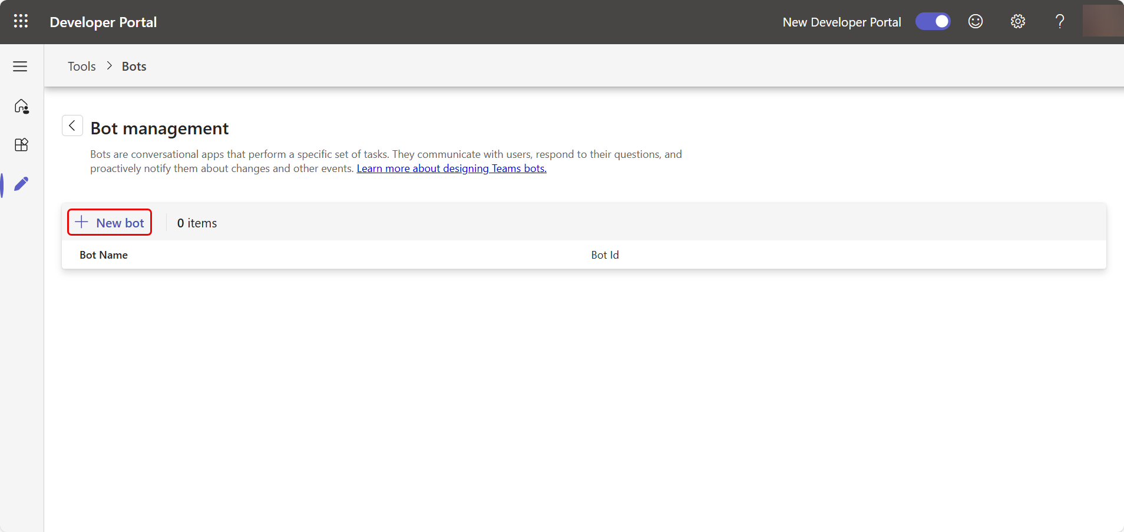This screenshot has height=532, width=1124.
Task: Click the Developer Portal title
Action: pos(103,22)
